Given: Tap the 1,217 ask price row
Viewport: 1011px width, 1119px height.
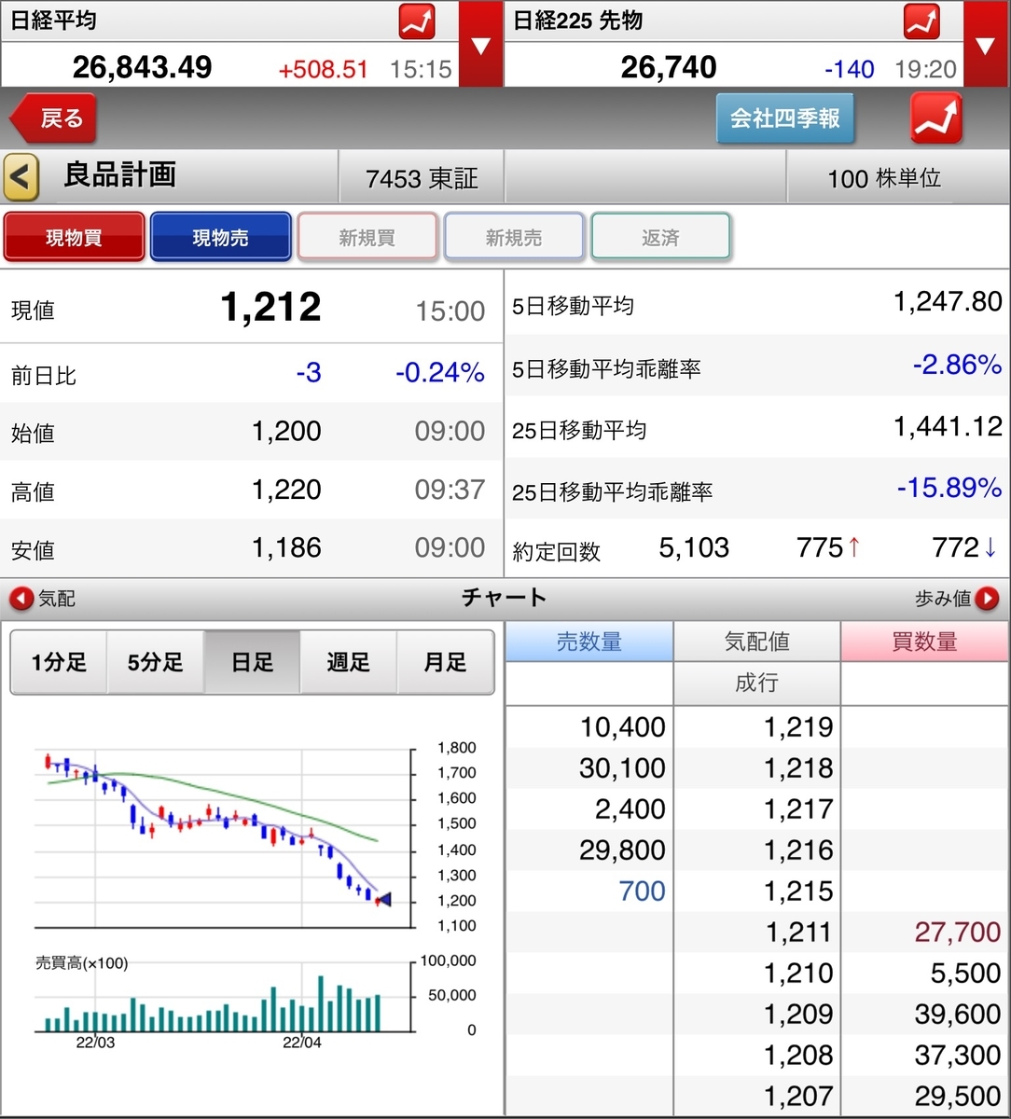Looking at the screenshot, I should tap(756, 809).
